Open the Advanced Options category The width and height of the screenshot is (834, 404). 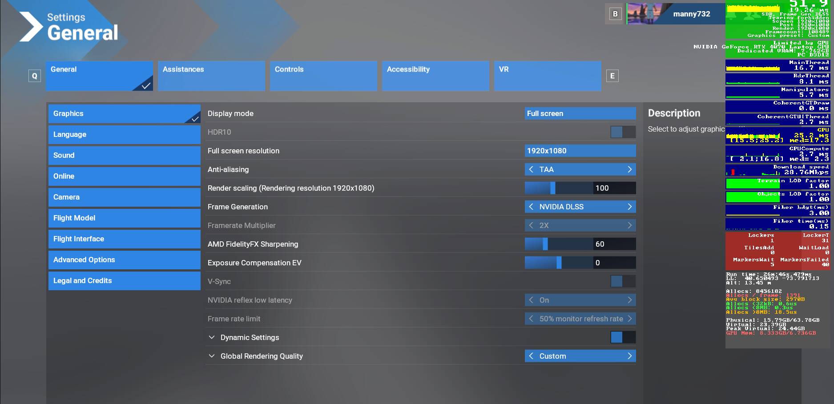coord(125,260)
